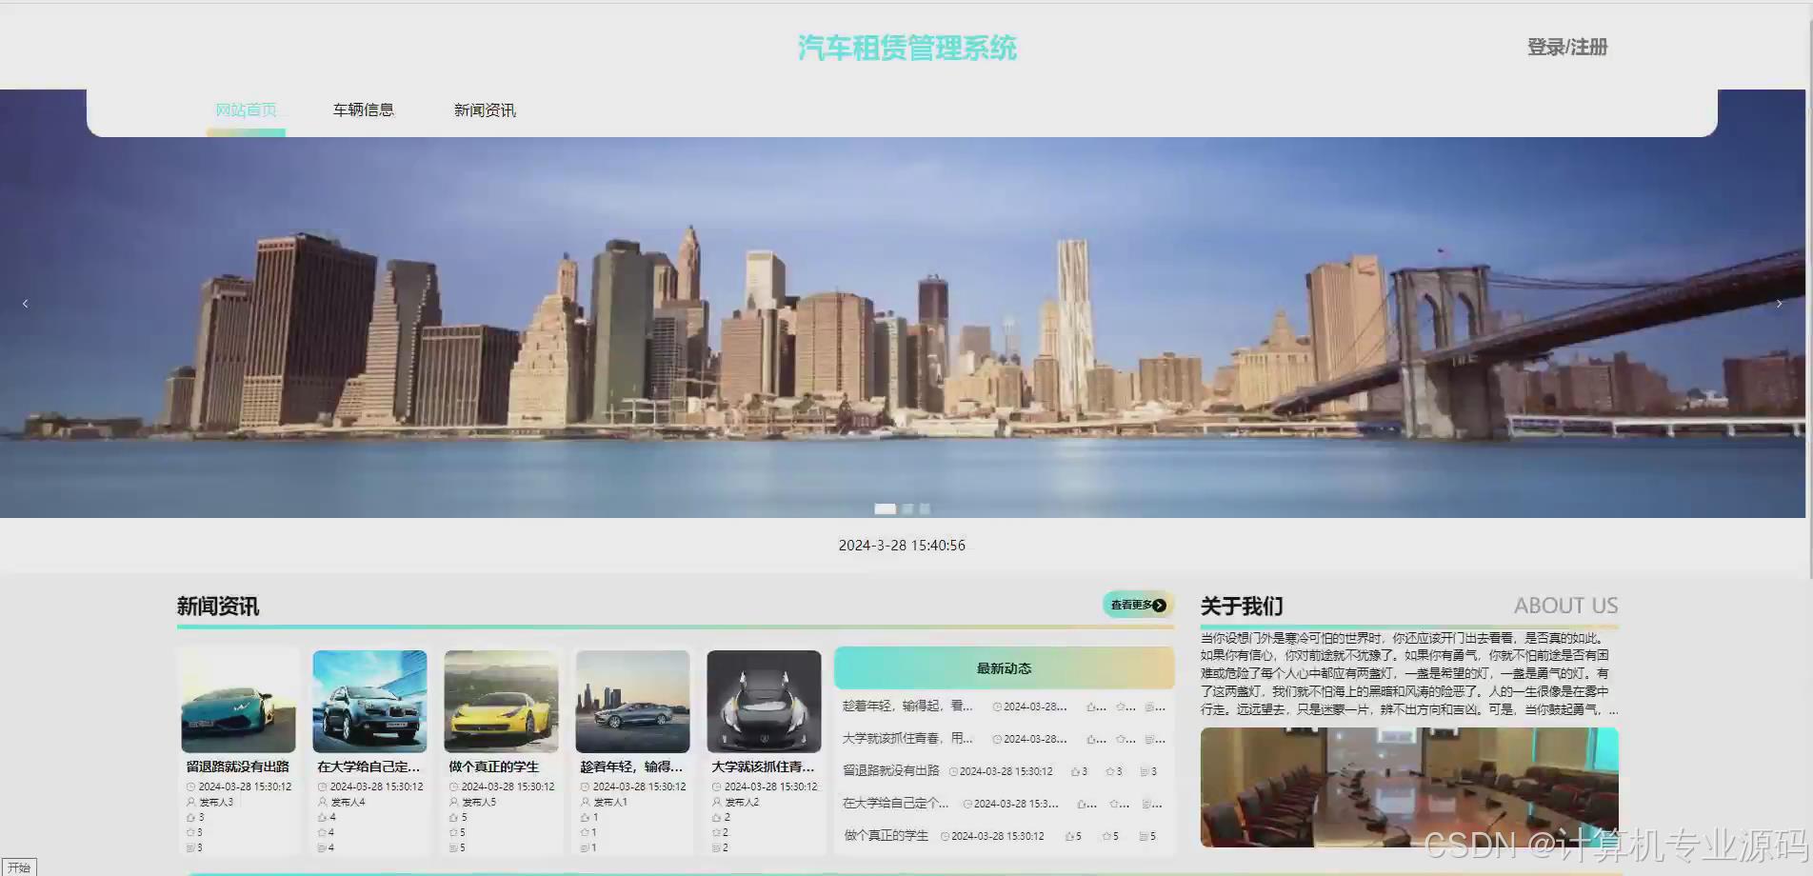This screenshot has width=1813, height=876.
Task: Open the yellow sports car thumbnail
Action: click(501, 700)
